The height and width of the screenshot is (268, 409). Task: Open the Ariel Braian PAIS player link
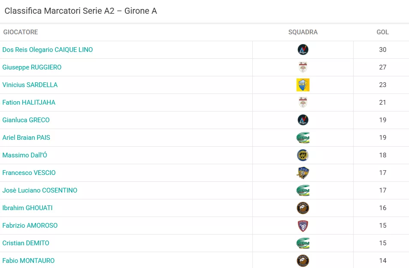[x=26, y=138]
